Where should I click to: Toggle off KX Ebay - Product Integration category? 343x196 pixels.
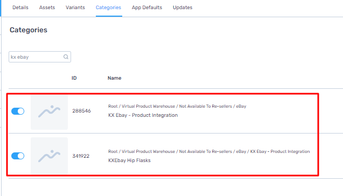18,111
